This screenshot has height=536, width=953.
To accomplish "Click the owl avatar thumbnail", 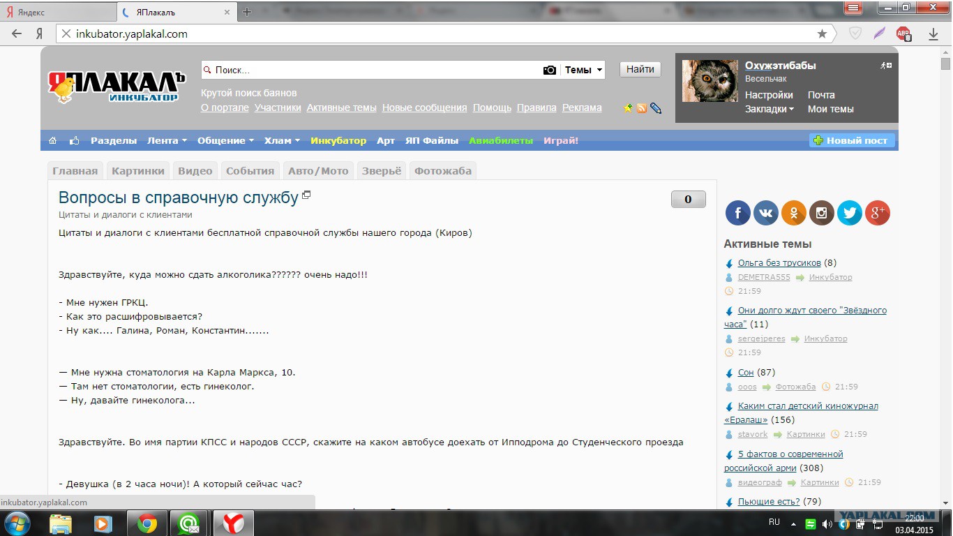I will click(x=710, y=81).
